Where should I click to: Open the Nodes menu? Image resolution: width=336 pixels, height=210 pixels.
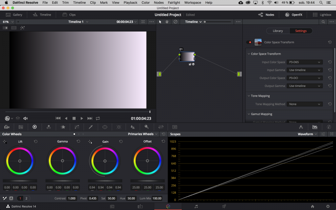[x=159, y=3]
